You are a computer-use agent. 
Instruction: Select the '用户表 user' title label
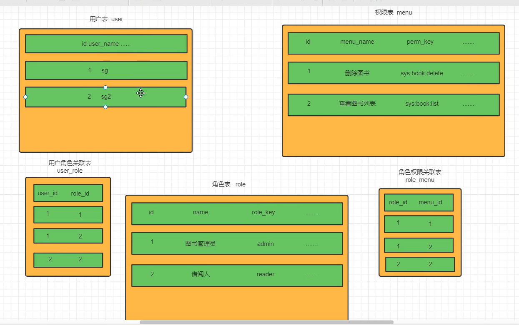pyautogui.click(x=106, y=19)
